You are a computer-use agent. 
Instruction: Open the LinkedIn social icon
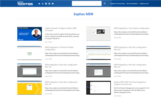[46, 4]
